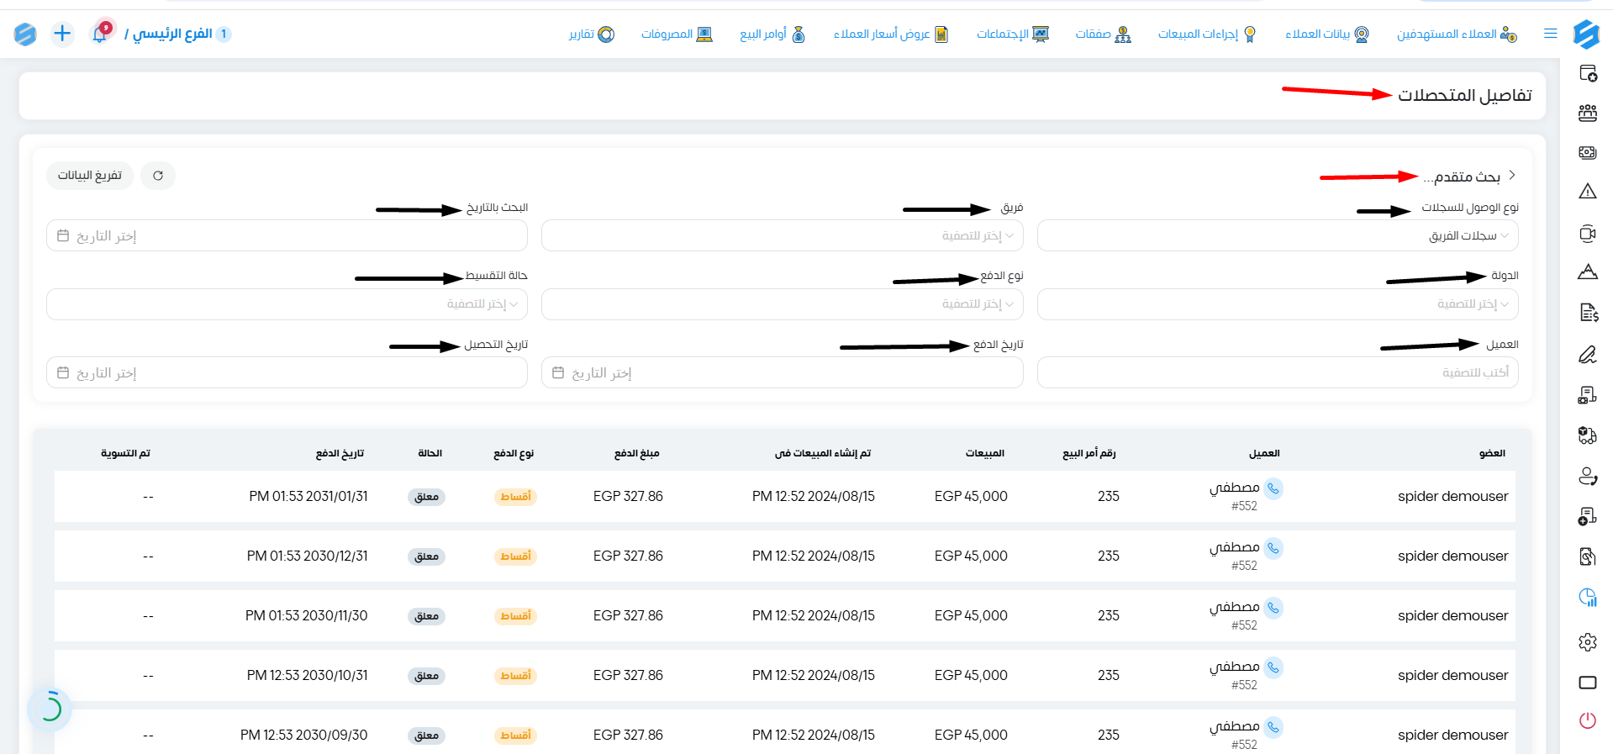Click the floating loading circle widget
This screenshot has height=754, width=1613.
click(x=50, y=708)
